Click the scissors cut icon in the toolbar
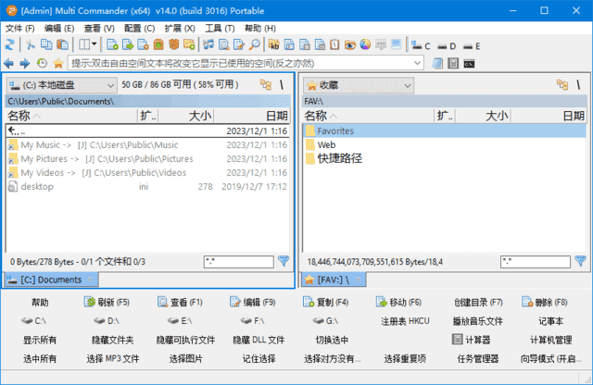The width and height of the screenshot is (593, 385). (31, 44)
